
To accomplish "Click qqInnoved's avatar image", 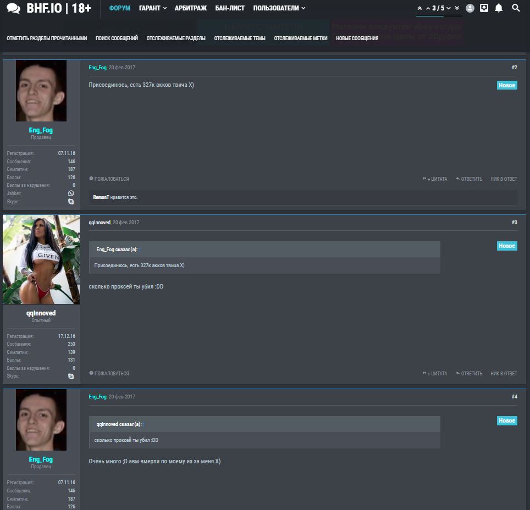I will 41,259.
